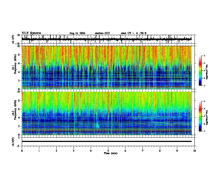Click the ch.2 'Frequency (kHz)' axis label
This screenshot has height=169, width=219.
click(15, 110)
